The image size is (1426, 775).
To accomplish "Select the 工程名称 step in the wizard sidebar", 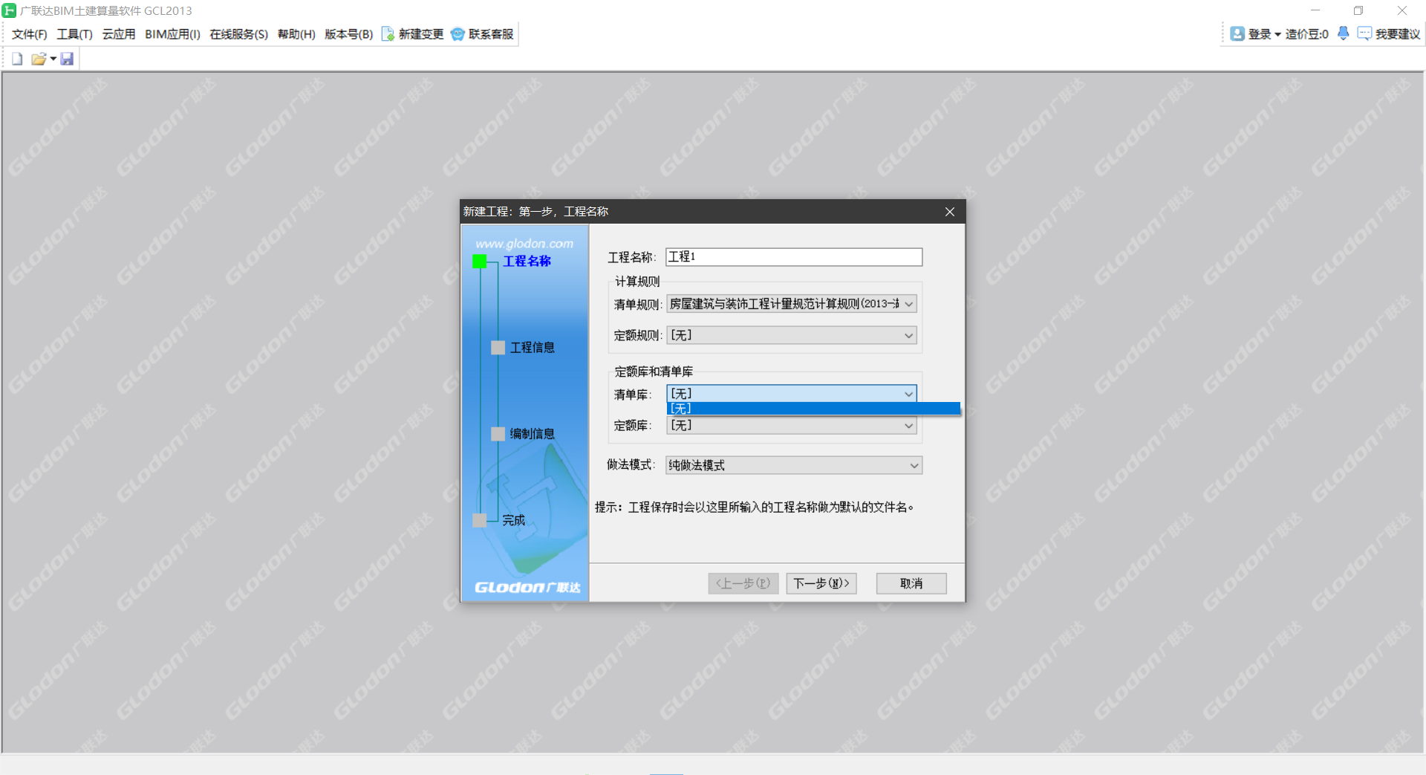I will [x=527, y=261].
